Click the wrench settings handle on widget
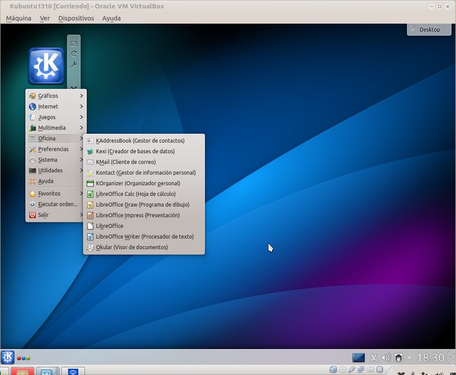Viewport: 456px width, 375px height. 74,65
